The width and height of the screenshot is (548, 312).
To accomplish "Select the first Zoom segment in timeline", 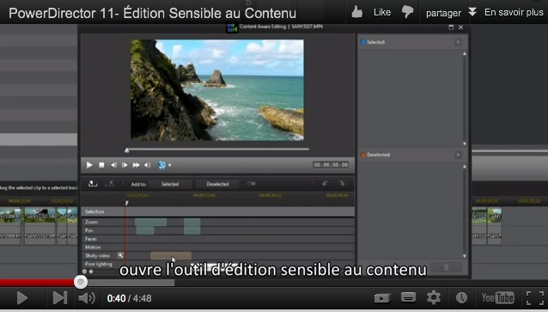I will pyautogui.click(x=150, y=222).
